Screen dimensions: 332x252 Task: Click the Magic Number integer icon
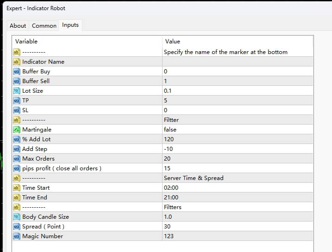[x=16, y=236]
